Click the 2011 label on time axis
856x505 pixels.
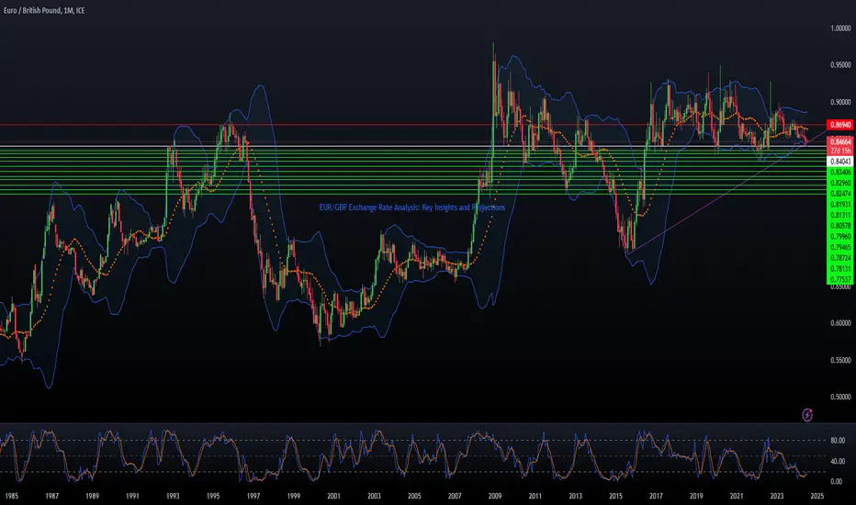535,496
